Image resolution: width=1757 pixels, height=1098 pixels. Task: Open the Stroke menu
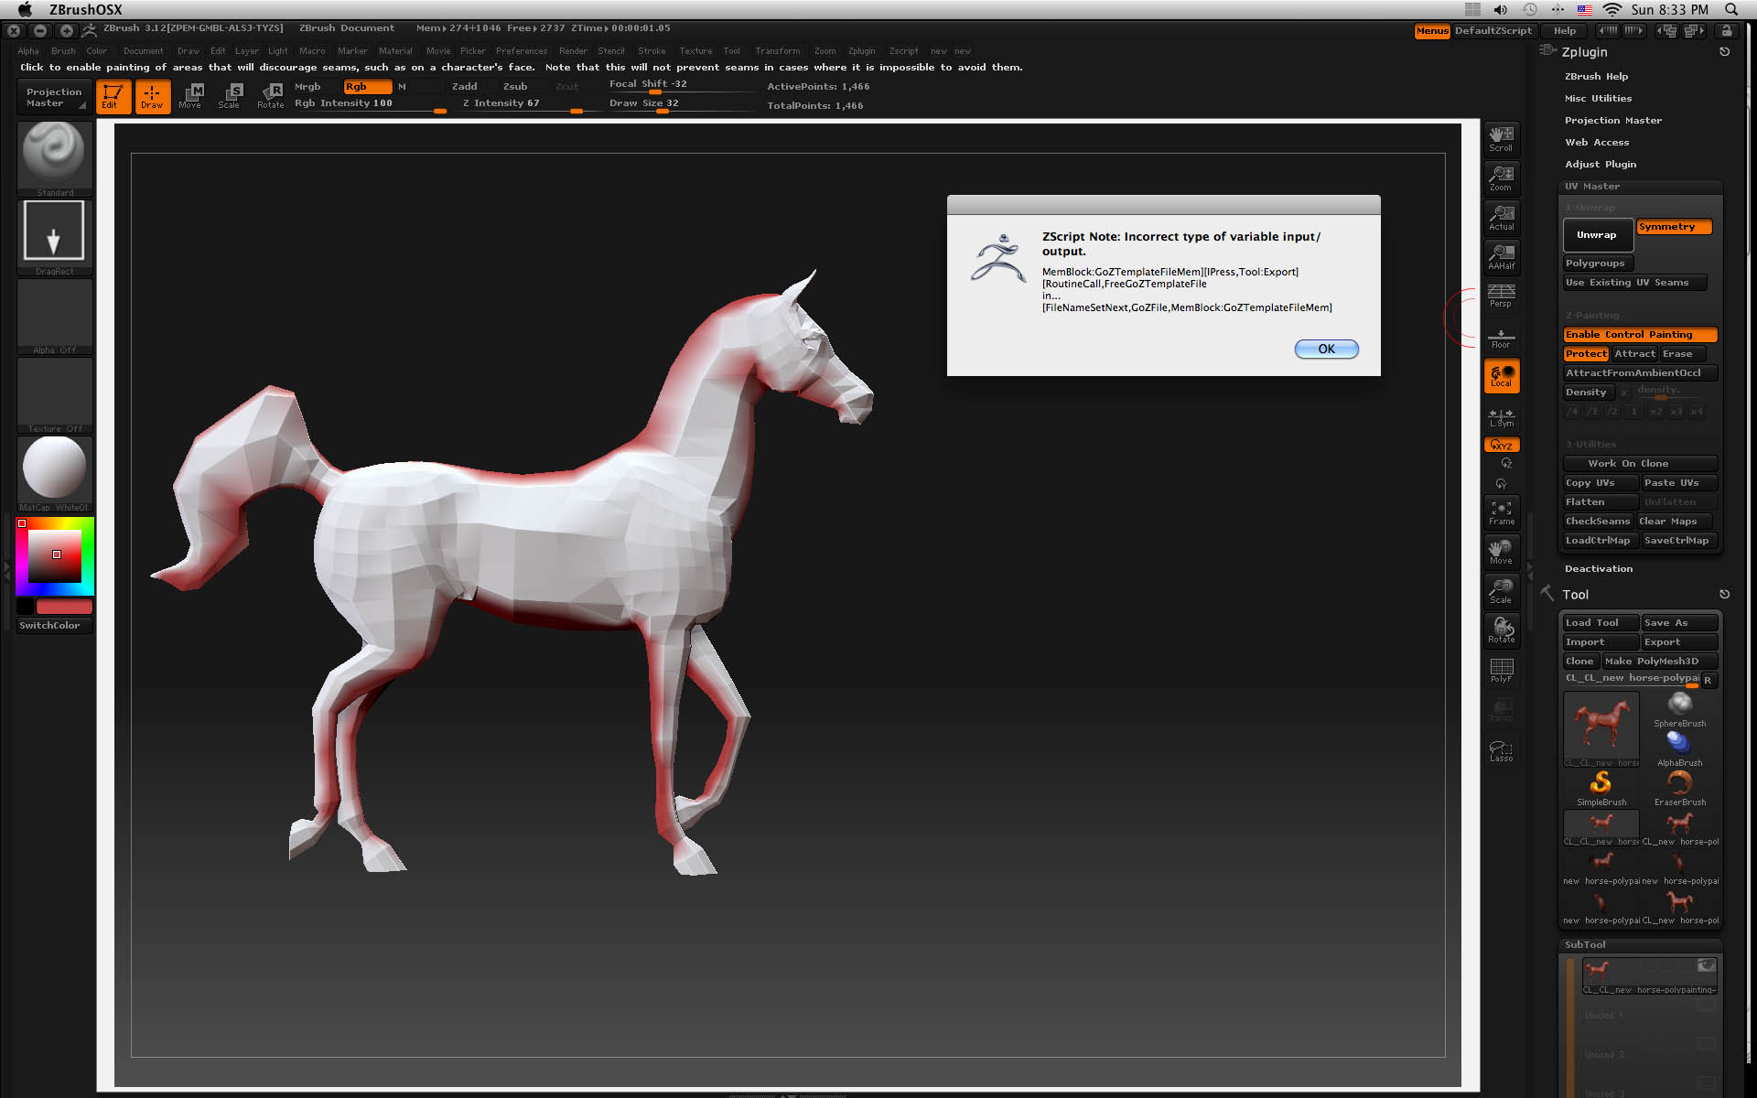tap(652, 51)
